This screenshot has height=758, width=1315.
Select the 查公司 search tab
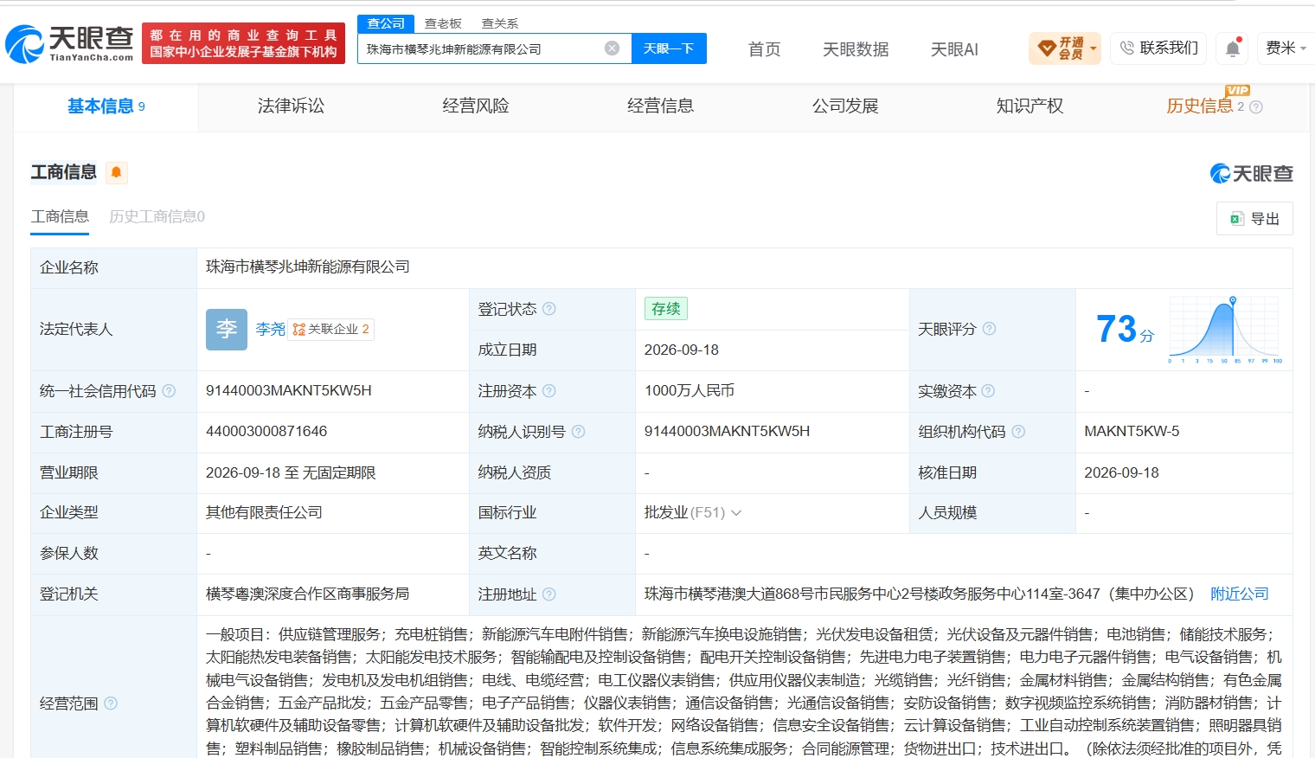click(386, 23)
